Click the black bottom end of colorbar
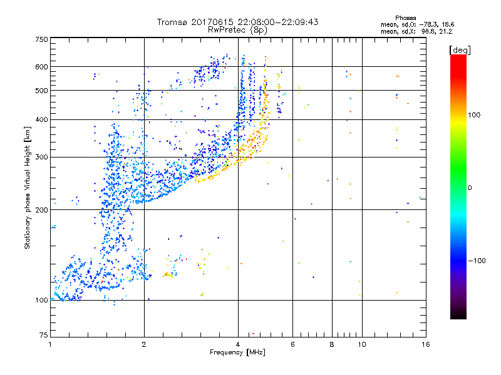This screenshot has height=375, width=501. (x=458, y=316)
